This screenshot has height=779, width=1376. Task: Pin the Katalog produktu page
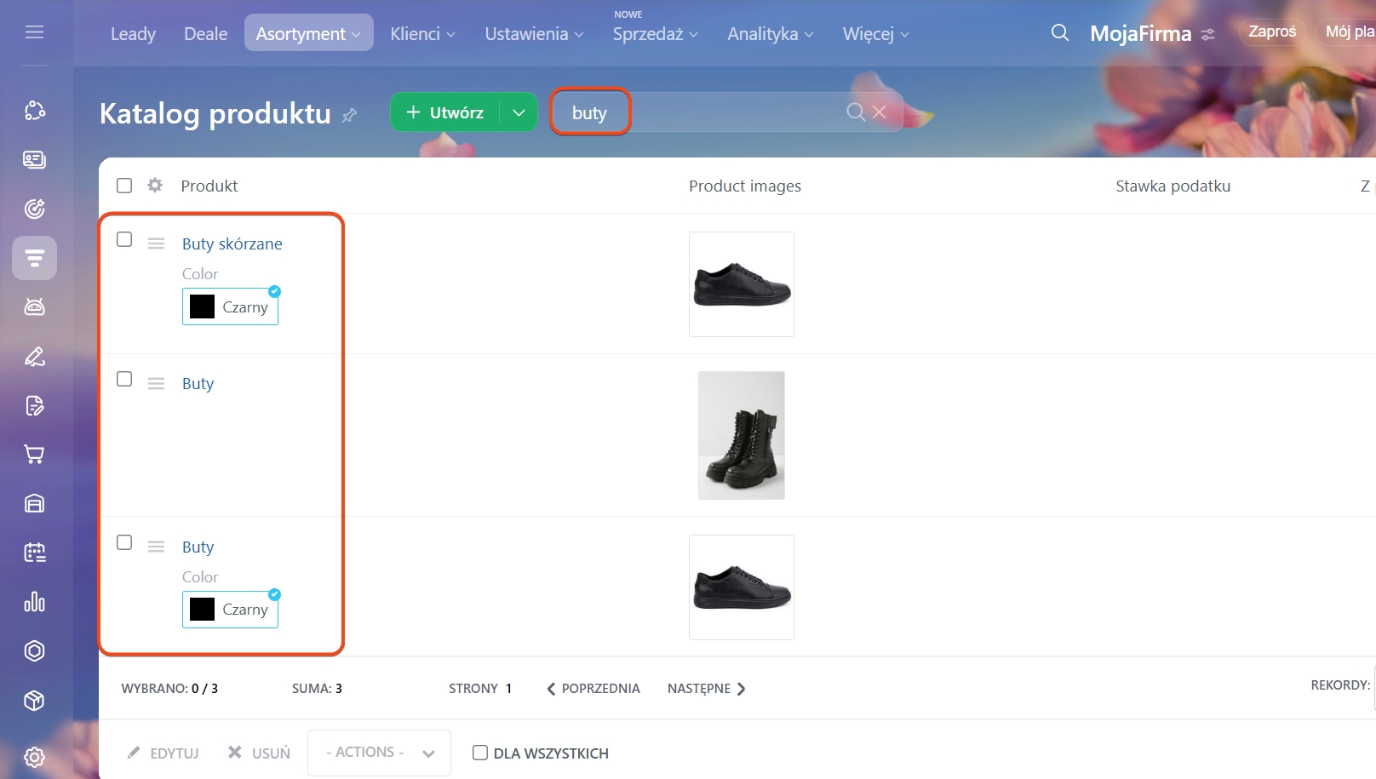click(349, 115)
